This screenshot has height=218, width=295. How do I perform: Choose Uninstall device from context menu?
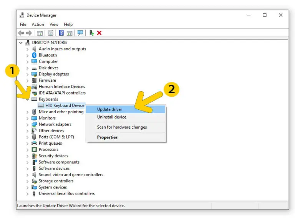[x=126, y=117]
